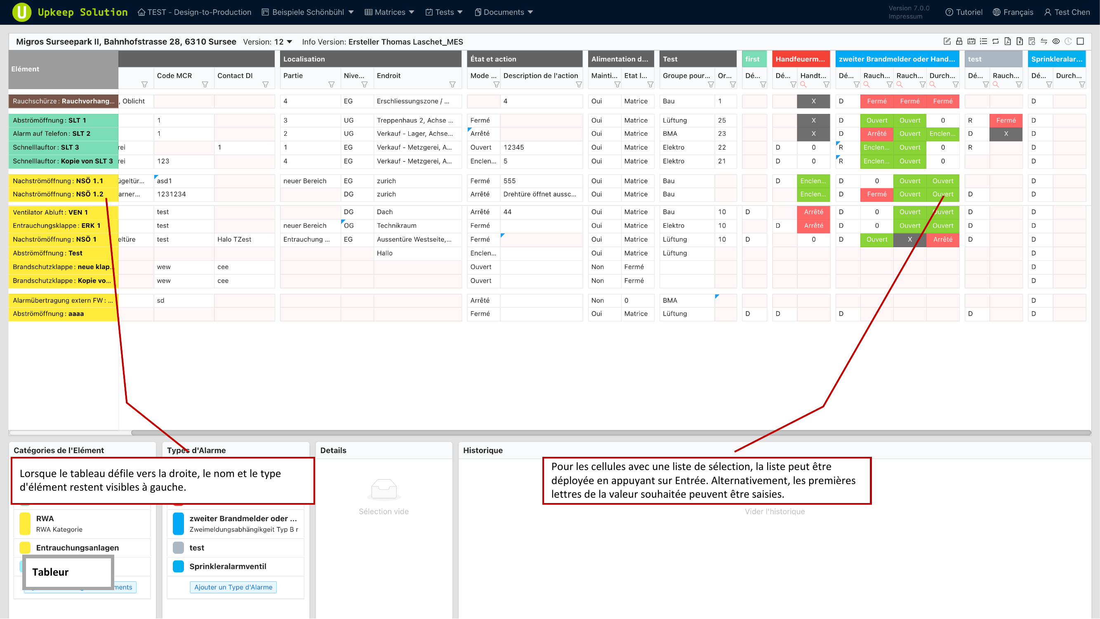Click the numbered list icon
Image resolution: width=1100 pixels, height=619 pixels.
pyautogui.click(x=983, y=41)
